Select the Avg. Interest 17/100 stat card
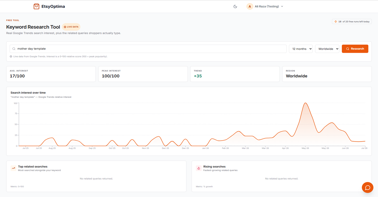 pyautogui.click(x=51, y=74)
